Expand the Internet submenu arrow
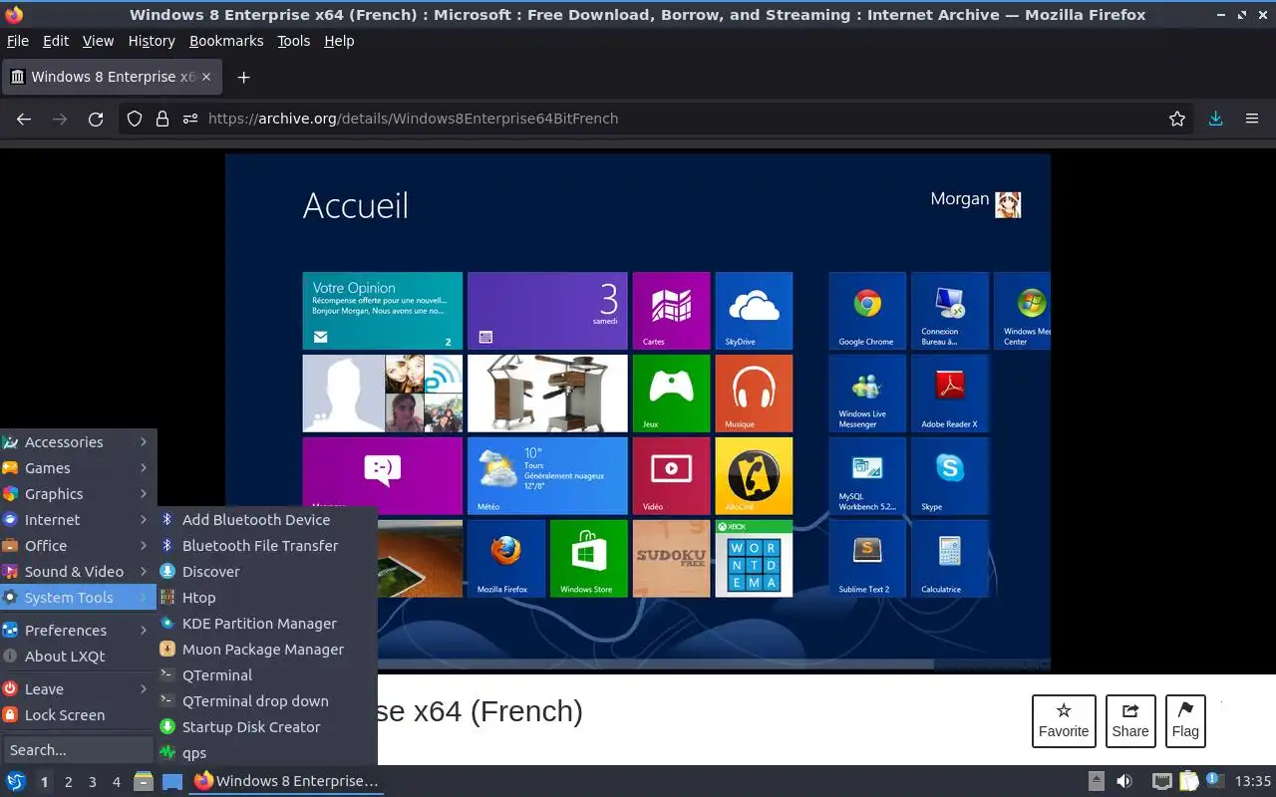The image size is (1276, 797). [144, 520]
